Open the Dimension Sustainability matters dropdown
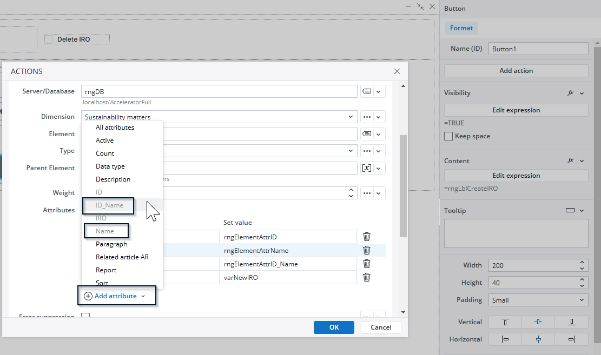The image size is (601, 355). (x=219, y=117)
